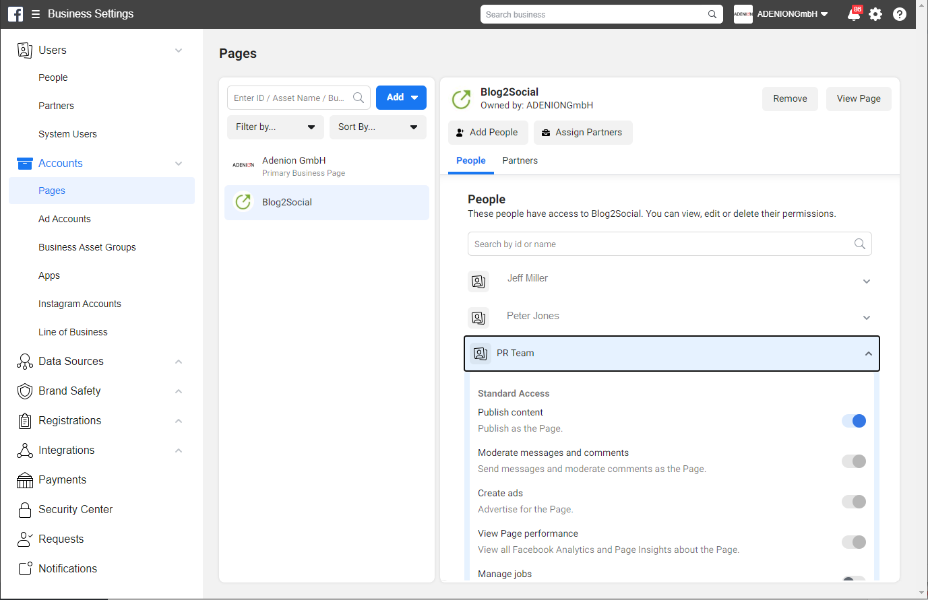Click the Registrations clipboard icon

[x=25, y=421]
